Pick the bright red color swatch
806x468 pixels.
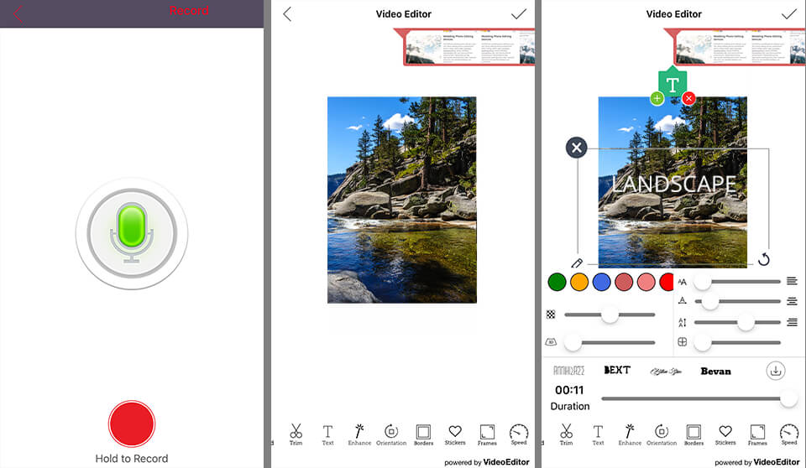point(667,282)
